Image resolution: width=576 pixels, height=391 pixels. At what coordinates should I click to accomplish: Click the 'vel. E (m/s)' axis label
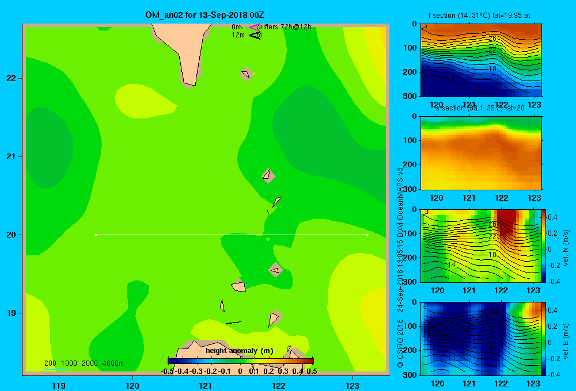coord(566,341)
